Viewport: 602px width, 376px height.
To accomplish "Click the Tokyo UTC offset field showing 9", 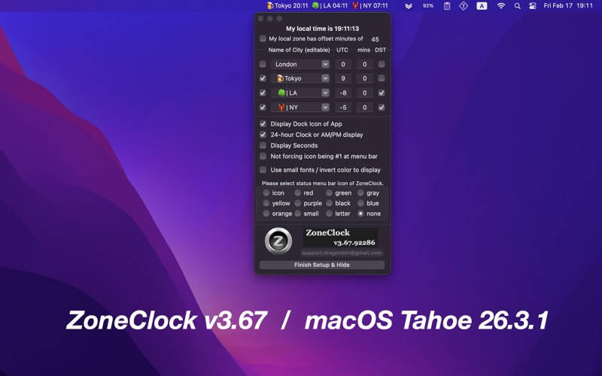I will point(343,78).
